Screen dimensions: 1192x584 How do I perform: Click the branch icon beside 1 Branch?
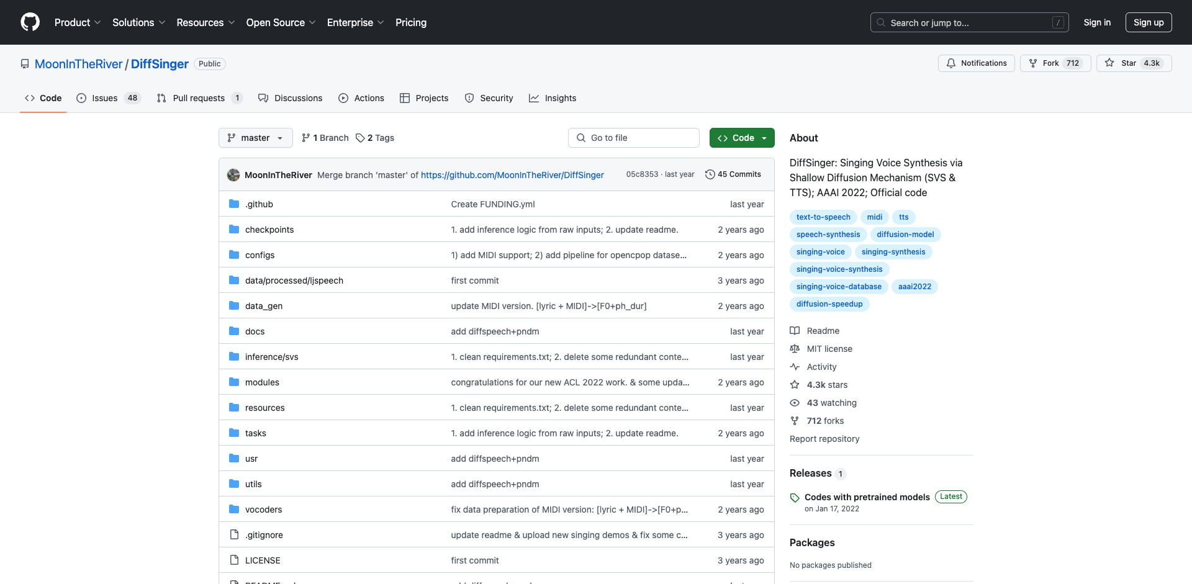(x=305, y=138)
